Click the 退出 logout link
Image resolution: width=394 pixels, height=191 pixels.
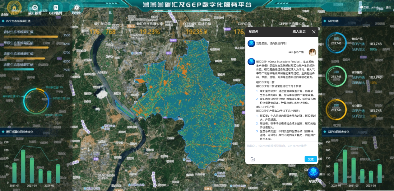pyautogui.click(x=388, y=7)
